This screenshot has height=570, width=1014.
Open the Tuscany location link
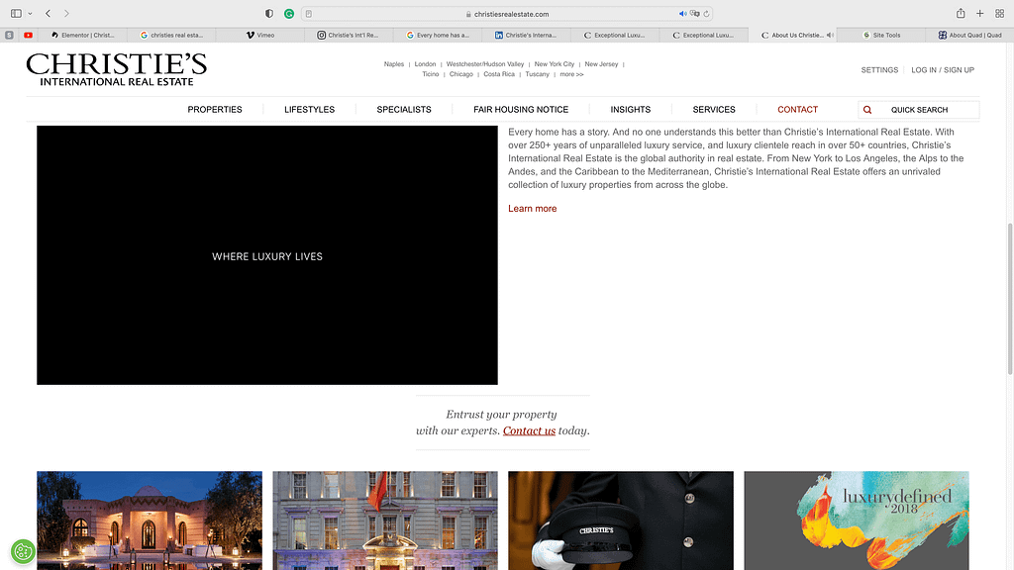tap(538, 74)
